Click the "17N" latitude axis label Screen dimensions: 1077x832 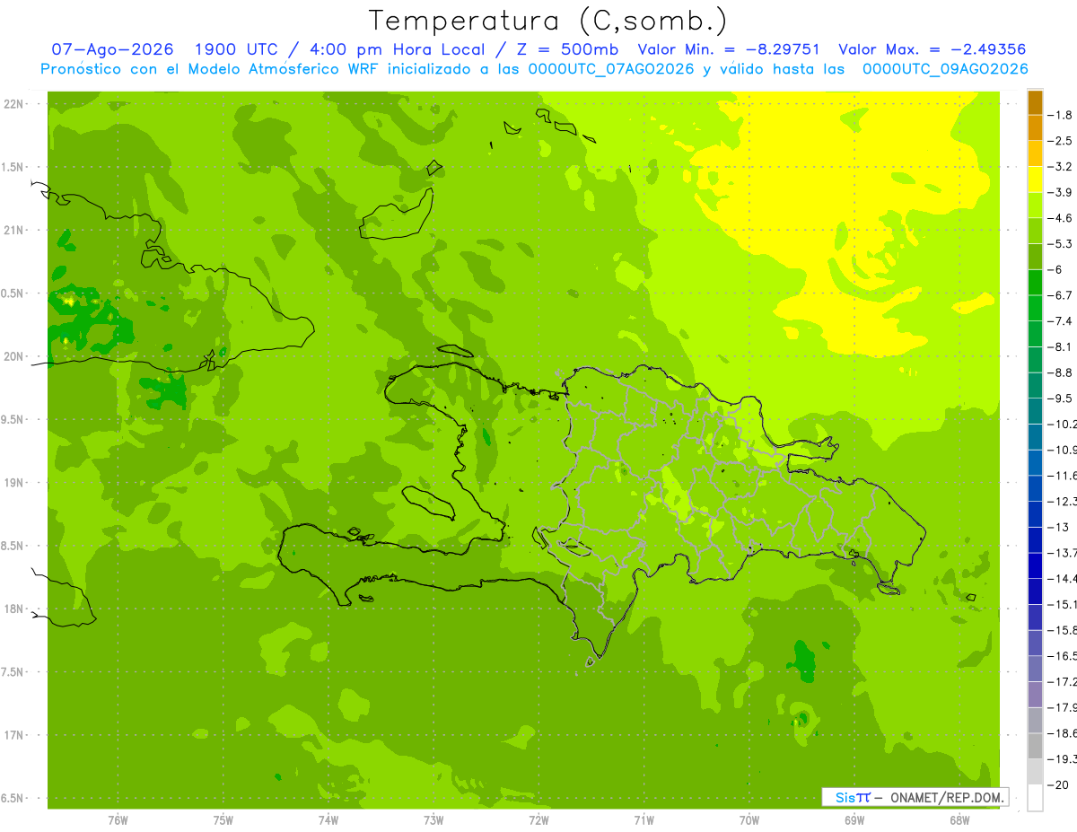pos(13,735)
